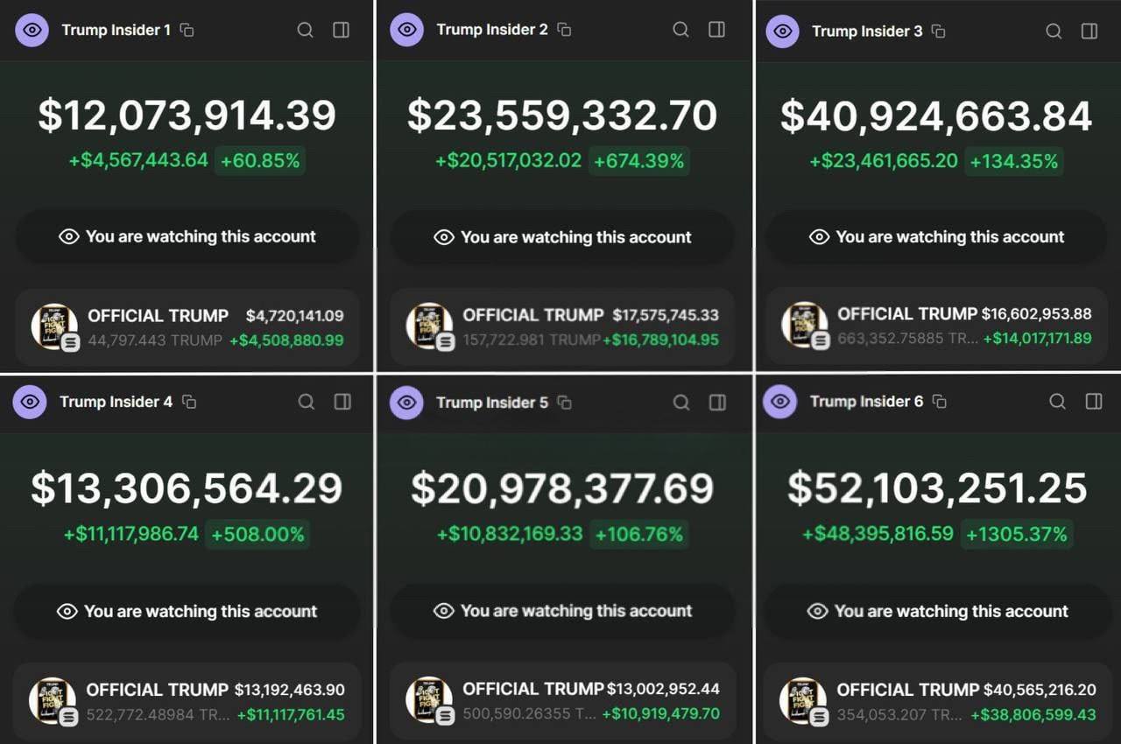
Task: Click the purple eye avatar of Trump Insider 6
Action: 780,402
